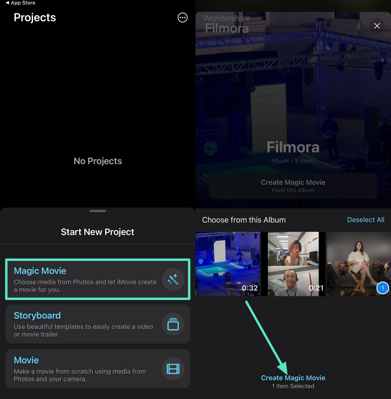Tap the Magic Movie wand icon
The image size is (391, 399).
[x=173, y=280]
